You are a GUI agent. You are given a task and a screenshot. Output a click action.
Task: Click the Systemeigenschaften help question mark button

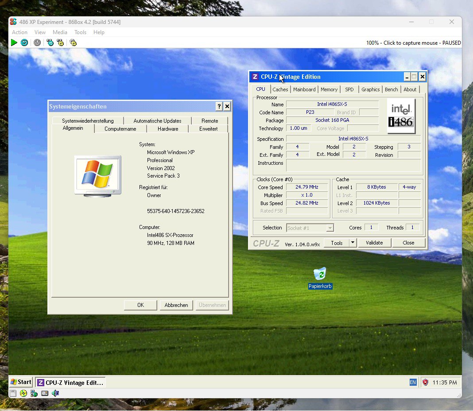[219, 106]
